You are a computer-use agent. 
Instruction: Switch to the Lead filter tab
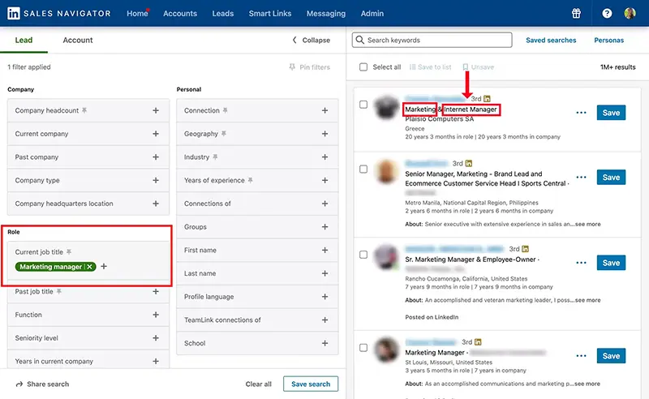[24, 41]
